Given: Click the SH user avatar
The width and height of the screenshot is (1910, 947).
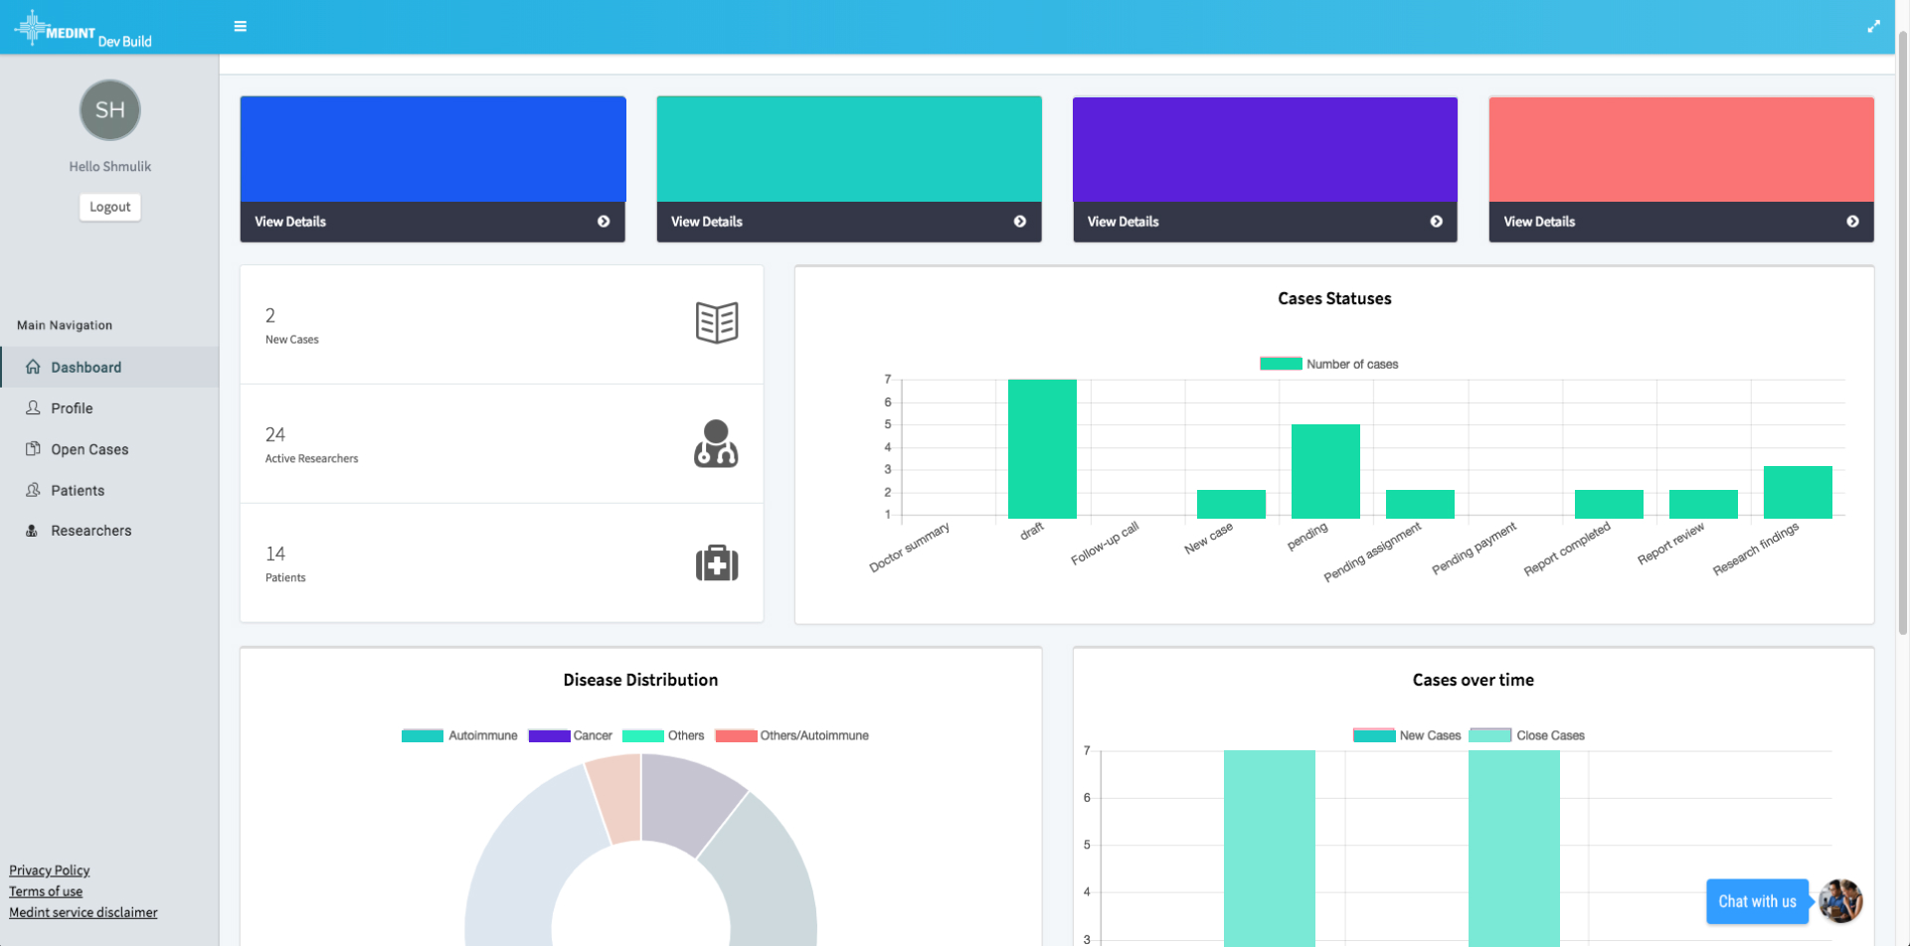Looking at the screenshot, I should [x=110, y=110].
